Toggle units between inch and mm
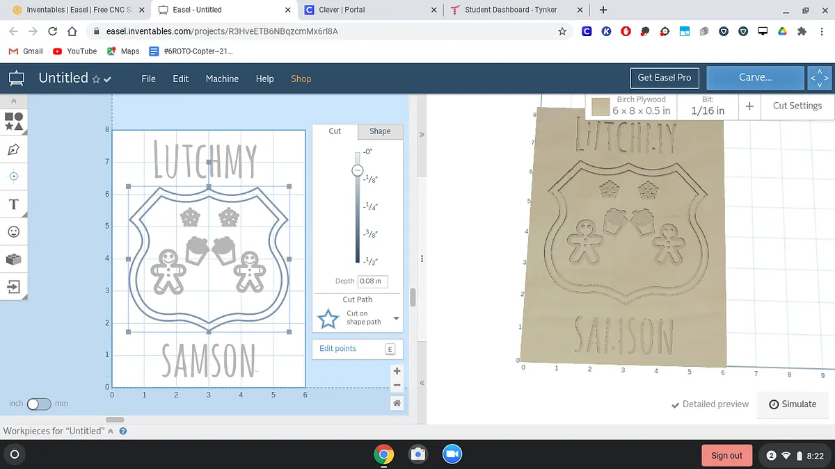The width and height of the screenshot is (835, 469). click(39, 404)
